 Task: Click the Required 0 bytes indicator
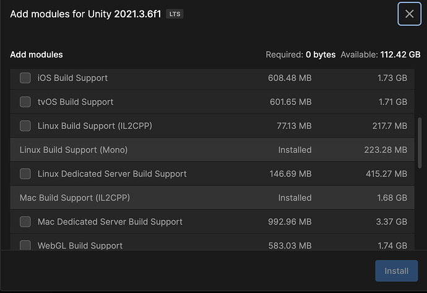301,54
